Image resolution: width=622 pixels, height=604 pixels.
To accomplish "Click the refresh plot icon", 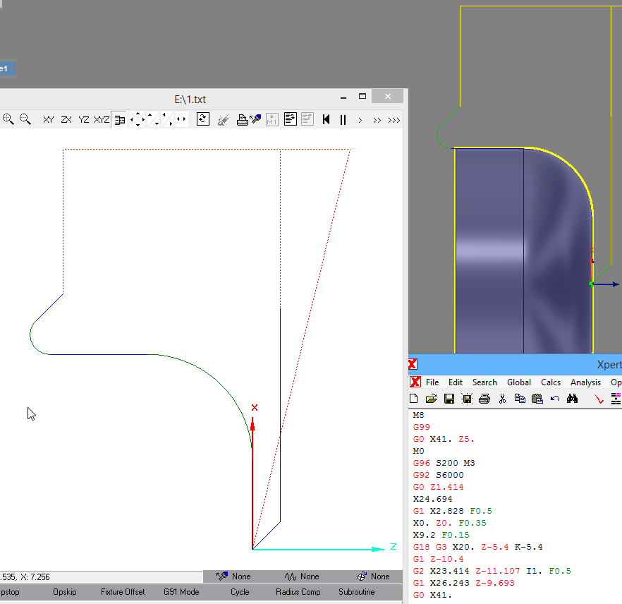I will [202, 119].
